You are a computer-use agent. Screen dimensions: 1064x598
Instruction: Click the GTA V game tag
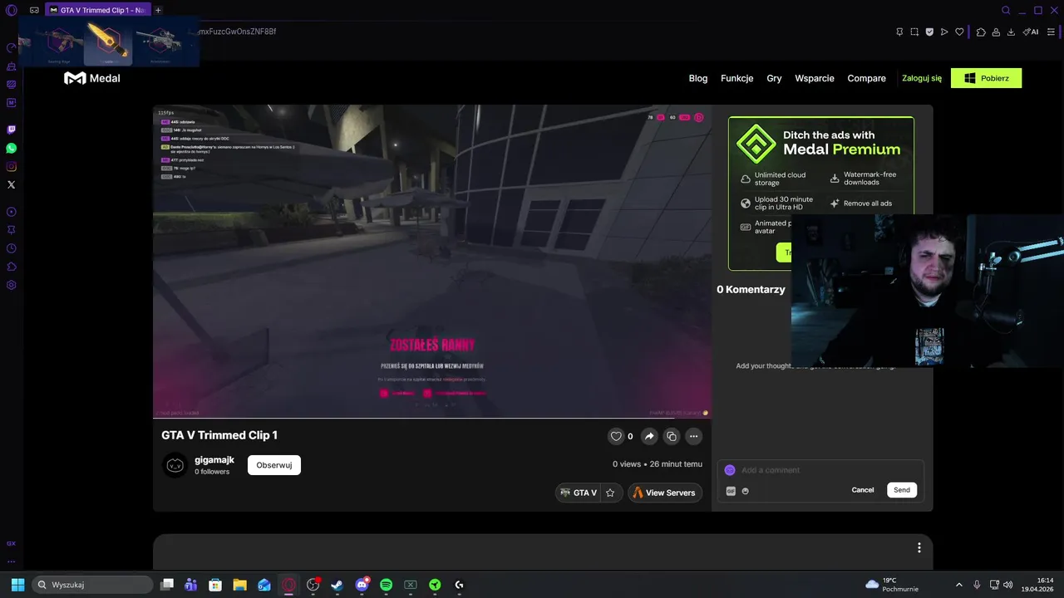578,493
